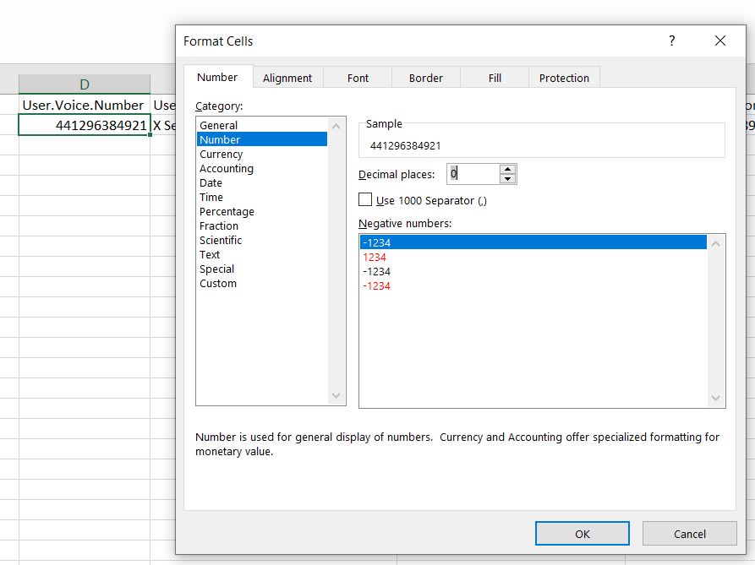This screenshot has width=755, height=565.
Task: Click the Cancel button
Action: 689,534
